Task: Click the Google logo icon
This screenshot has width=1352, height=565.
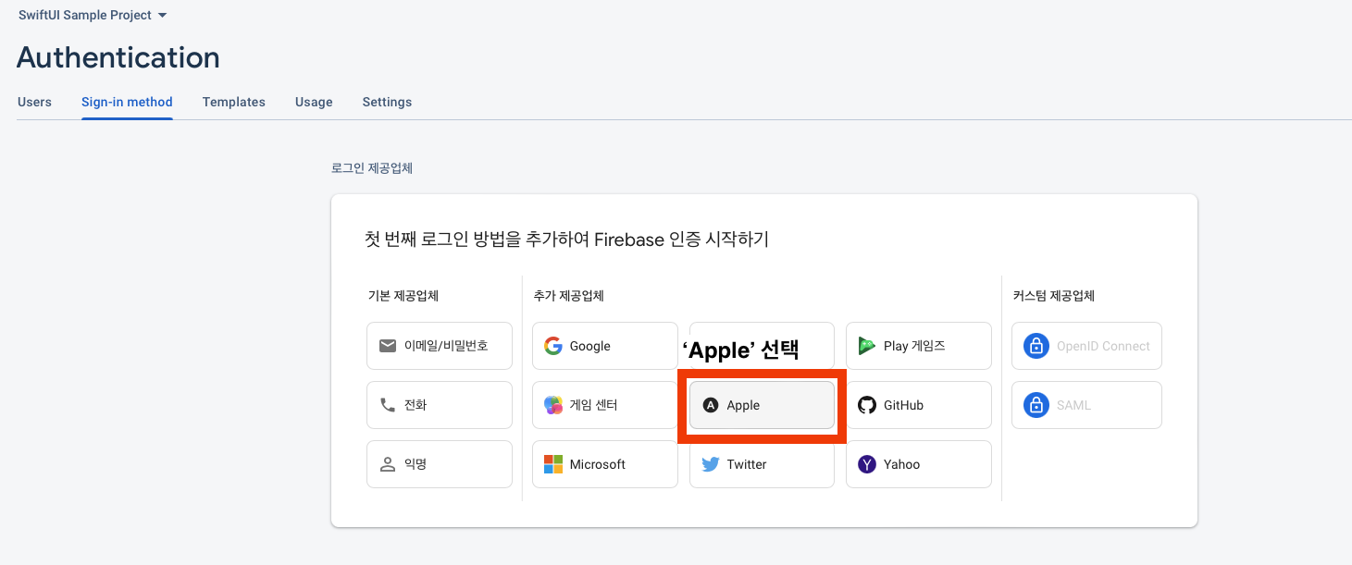Action: point(553,346)
